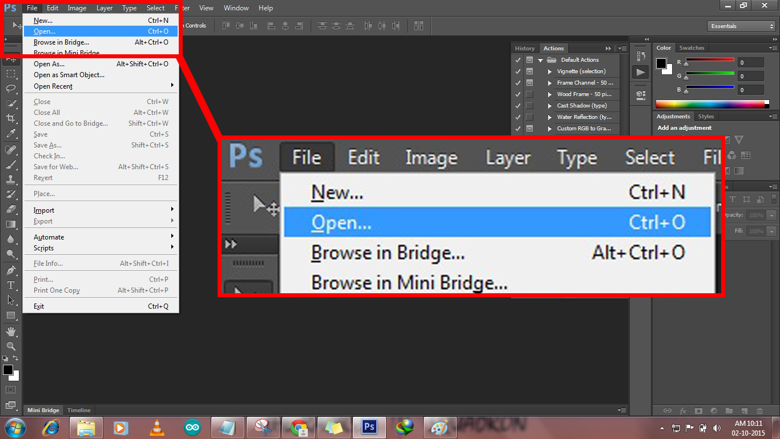This screenshot has width=780, height=439.
Task: Select the Rectangular Marquee tool
Action: point(11,74)
